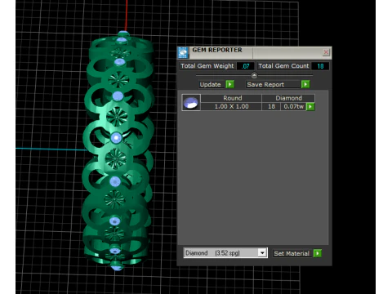
Task: Click the green arrow beside Save Report
Action: pos(305,84)
